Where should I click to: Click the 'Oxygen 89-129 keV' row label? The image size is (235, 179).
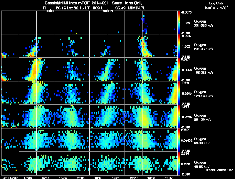203,118
